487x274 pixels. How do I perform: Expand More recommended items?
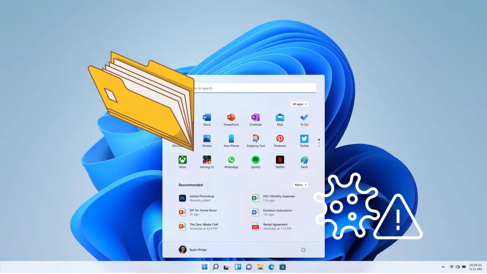click(x=300, y=185)
